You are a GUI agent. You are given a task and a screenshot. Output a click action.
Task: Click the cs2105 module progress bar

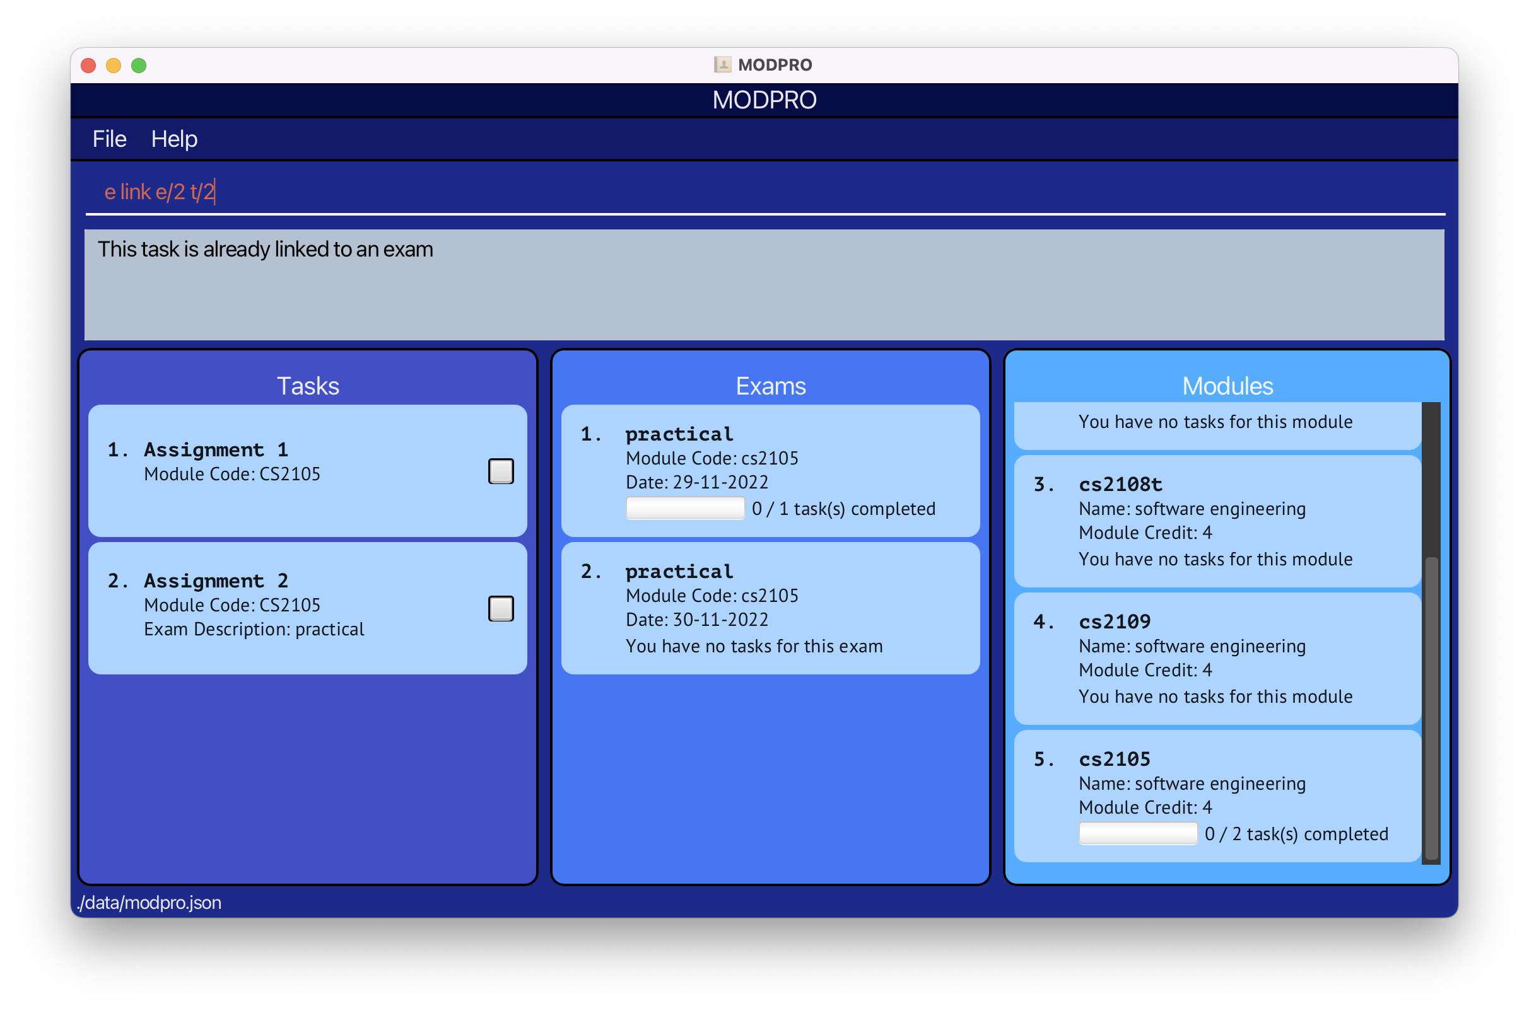(x=1137, y=834)
